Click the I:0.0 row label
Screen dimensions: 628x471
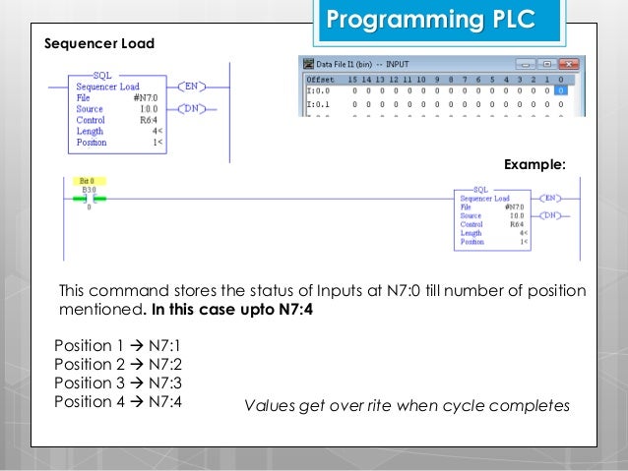pos(318,90)
